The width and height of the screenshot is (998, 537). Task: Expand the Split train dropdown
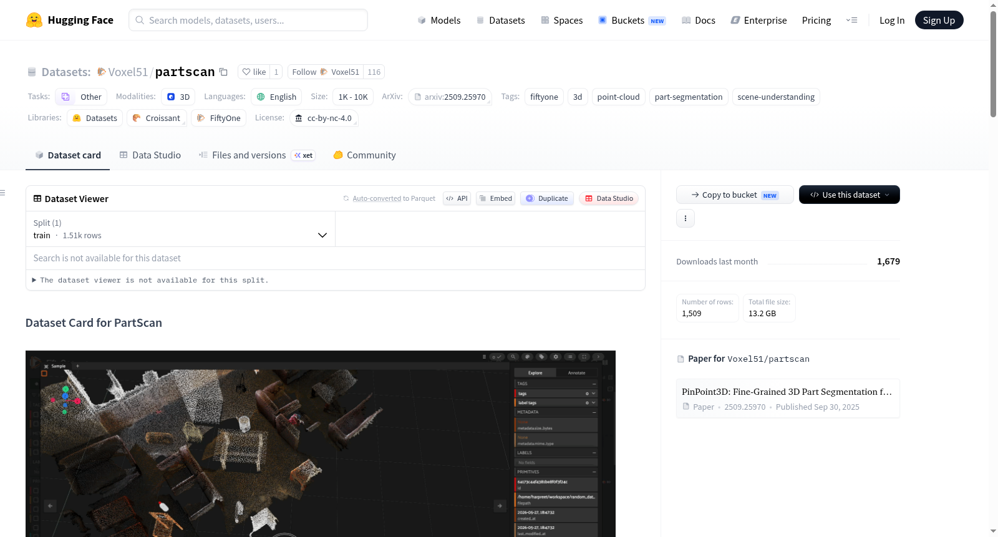[180, 229]
